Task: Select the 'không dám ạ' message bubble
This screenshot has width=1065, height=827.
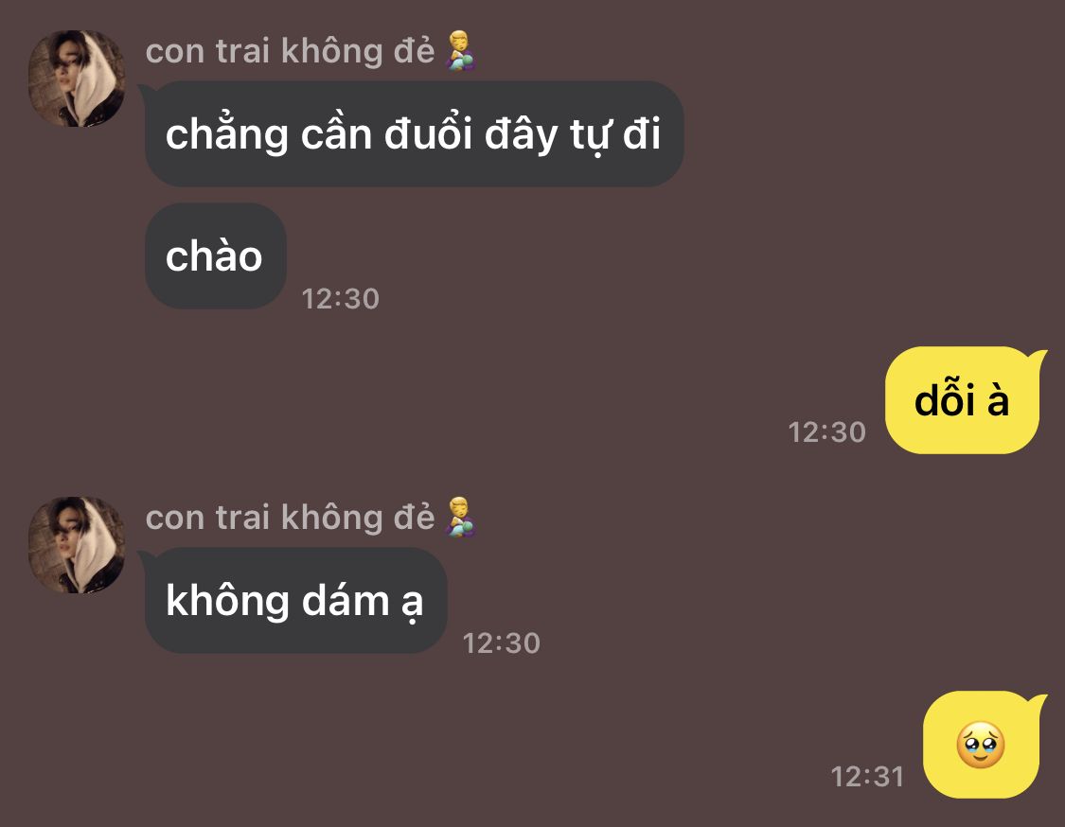Action: [295, 600]
